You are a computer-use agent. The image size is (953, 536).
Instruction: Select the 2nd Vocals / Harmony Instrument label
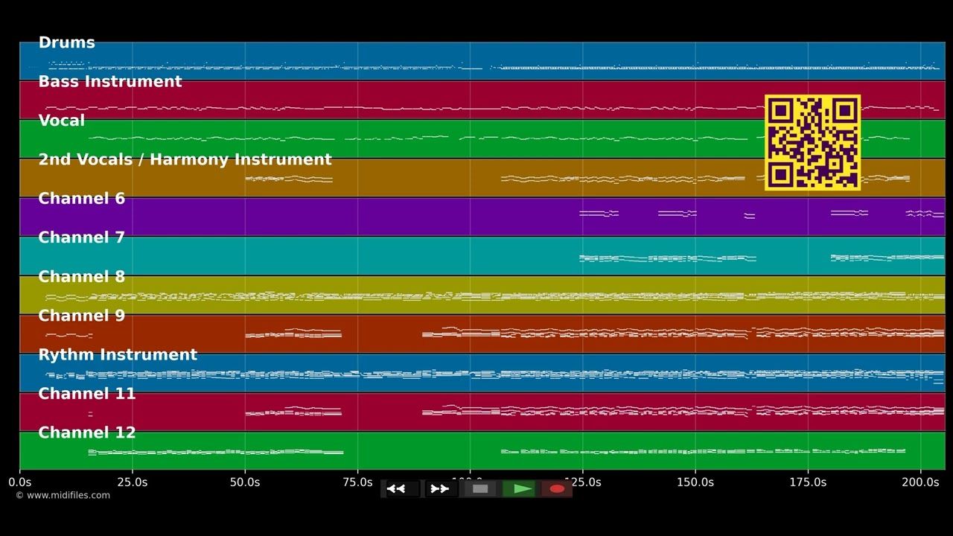(x=185, y=159)
